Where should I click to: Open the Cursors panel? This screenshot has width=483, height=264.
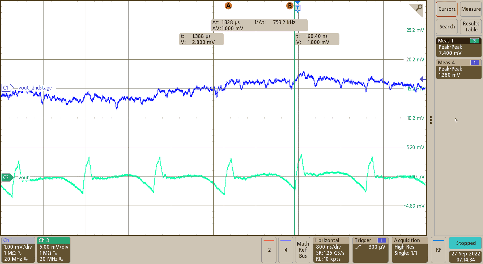(447, 9)
